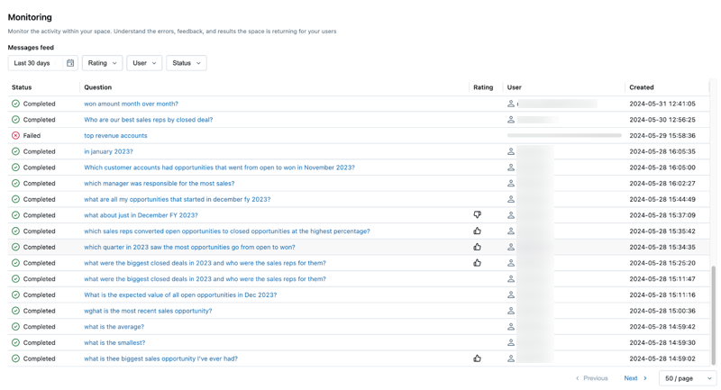721x390 pixels.
Task: Open the Rating filter dropdown
Action: coord(102,63)
